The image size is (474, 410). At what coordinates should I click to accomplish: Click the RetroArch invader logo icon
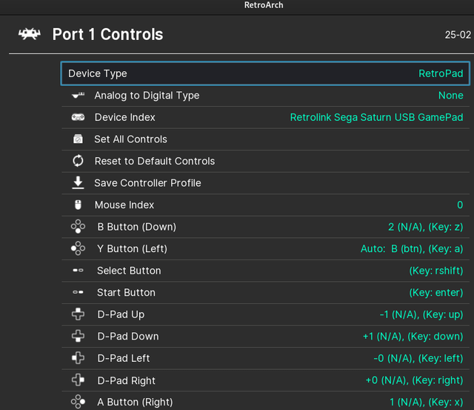coord(30,35)
